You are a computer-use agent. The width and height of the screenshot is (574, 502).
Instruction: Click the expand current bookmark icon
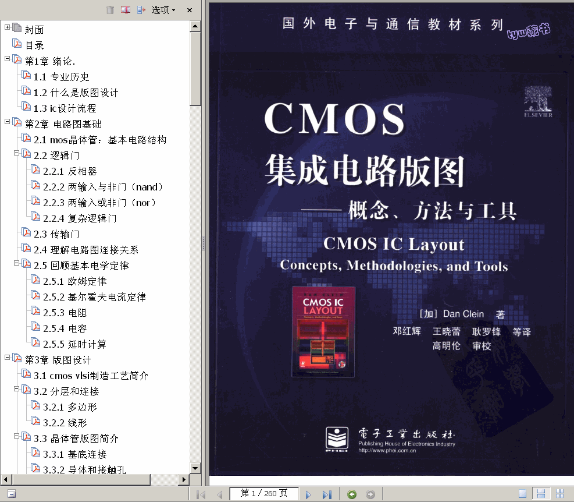coord(141,10)
